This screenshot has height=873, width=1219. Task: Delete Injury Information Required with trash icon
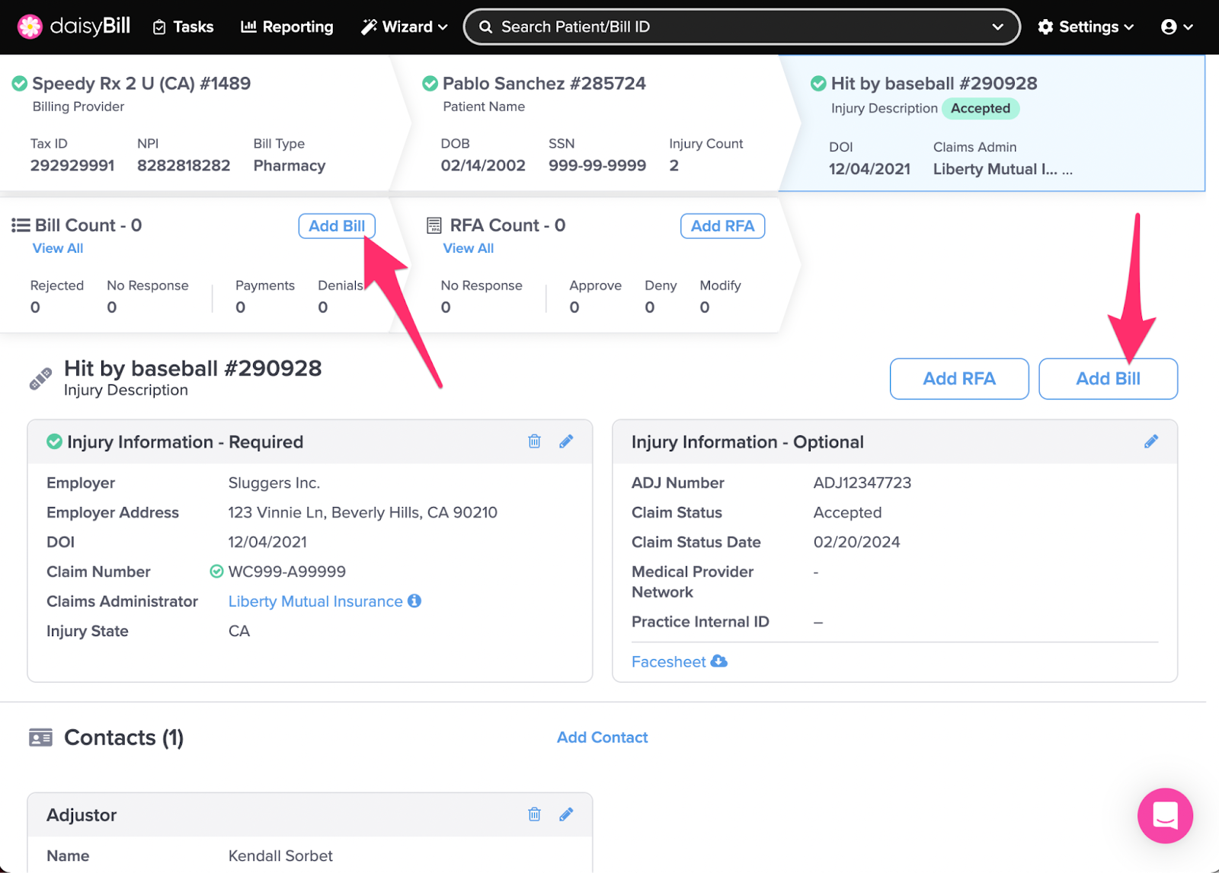534,441
